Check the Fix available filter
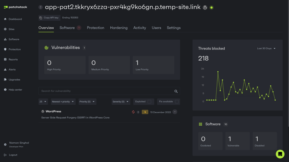The image size is (289, 162). click(177, 102)
